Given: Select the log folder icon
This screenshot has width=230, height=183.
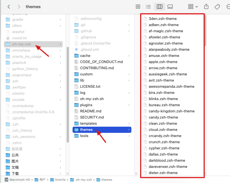Looking at the screenshot, I should click(76, 92).
